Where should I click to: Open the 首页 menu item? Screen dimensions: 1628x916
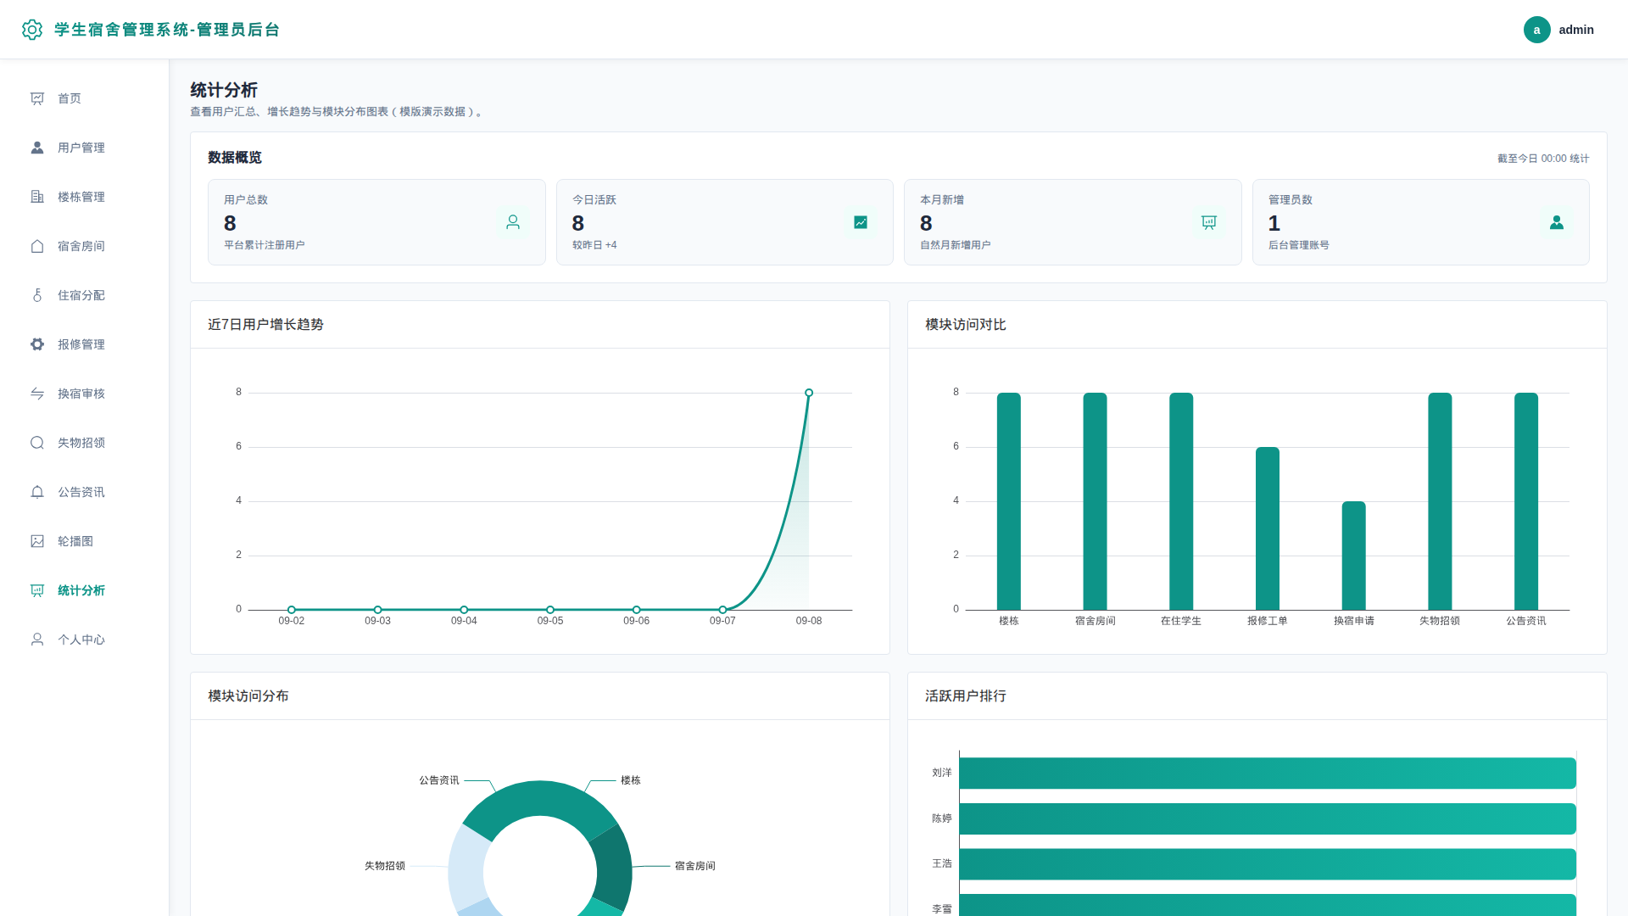(x=85, y=98)
